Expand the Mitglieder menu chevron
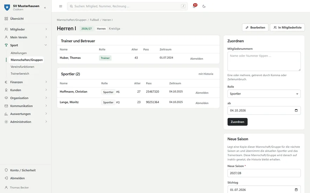310x193 pixels. pyautogui.click(x=46, y=29)
